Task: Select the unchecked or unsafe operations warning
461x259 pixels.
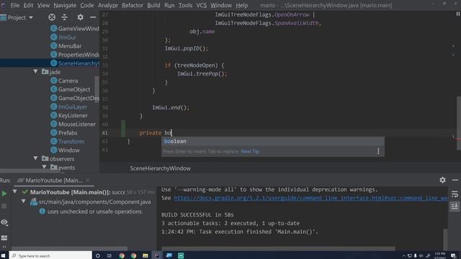Action: [91, 212]
